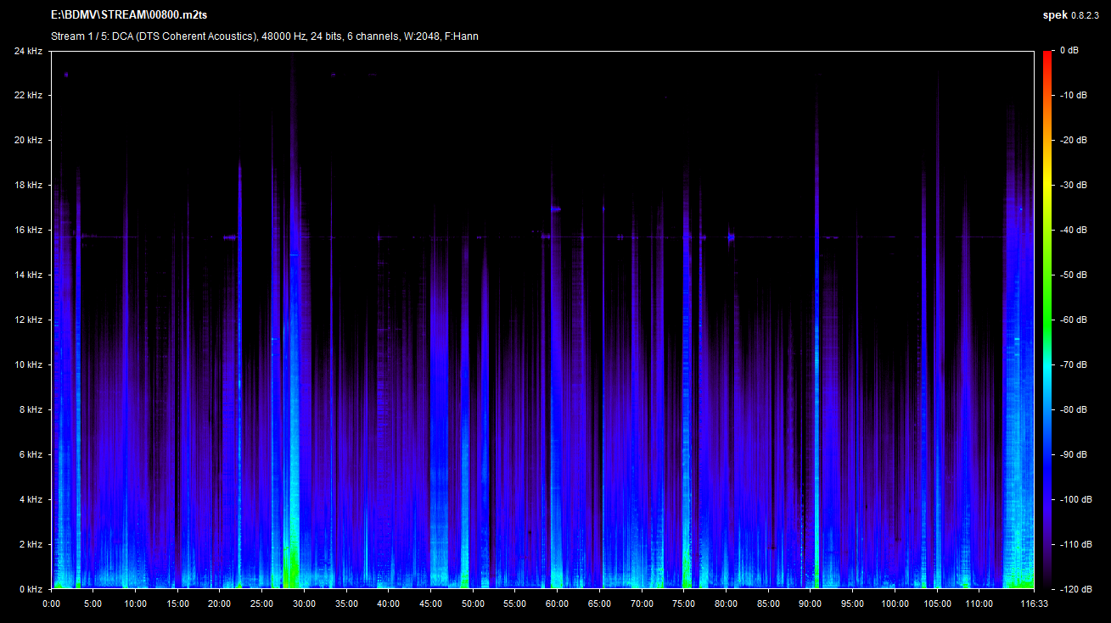Screen dimensions: 1111x623
Task: Click the file path E:\BDMV\STREAM\00800.m2ts
Action: click(x=129, y=14)
